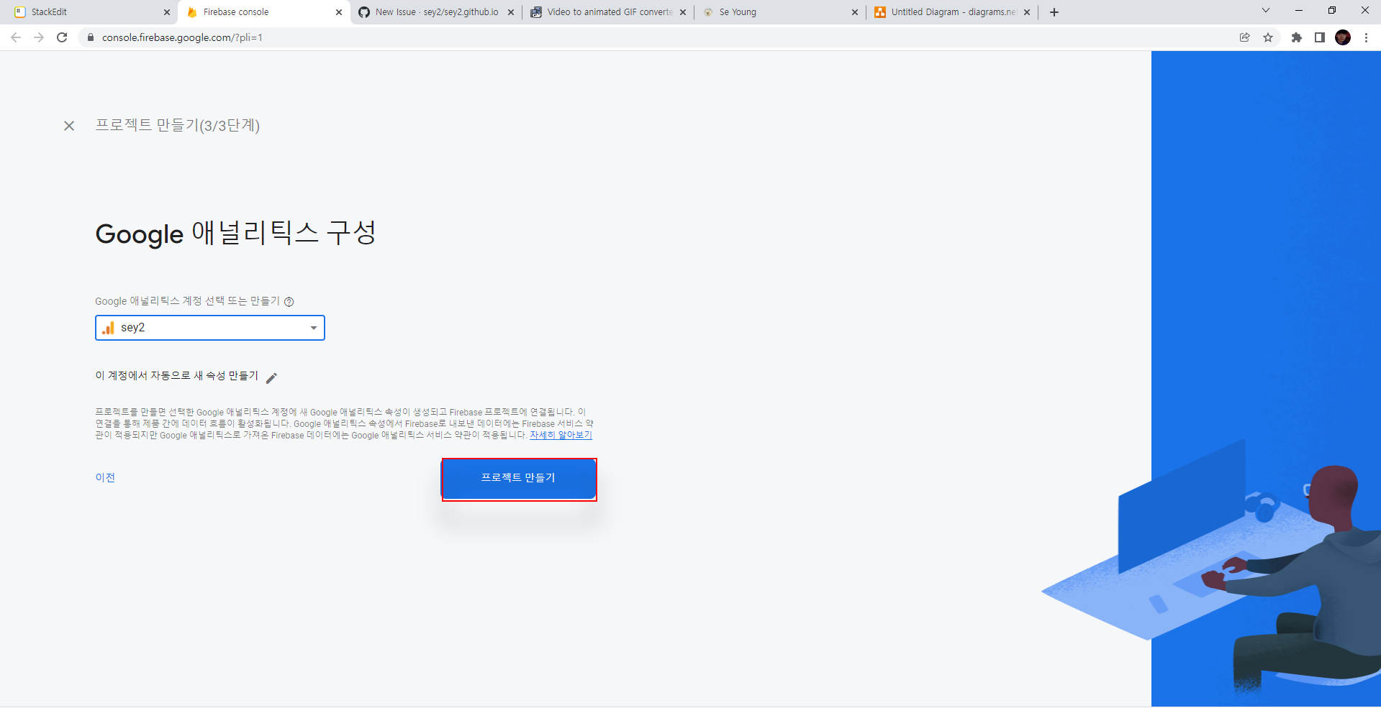Go forward in browser history

pyautogui.click(x=39, y=37)
